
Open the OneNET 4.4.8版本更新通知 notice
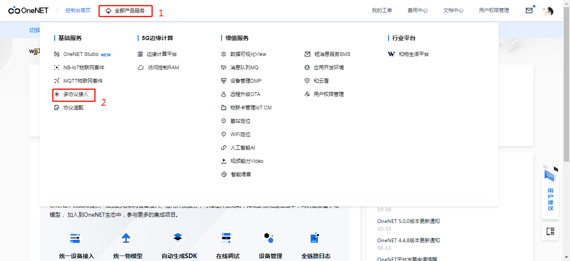tap(409, 241)
